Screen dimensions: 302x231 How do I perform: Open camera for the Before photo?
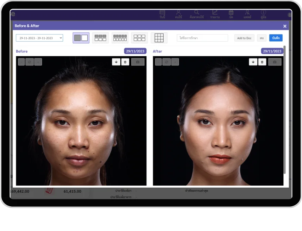[138, 62]
